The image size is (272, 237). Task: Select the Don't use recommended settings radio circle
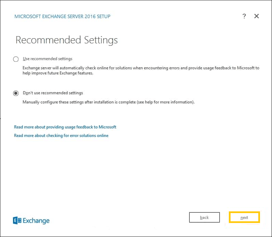[16, 93]
